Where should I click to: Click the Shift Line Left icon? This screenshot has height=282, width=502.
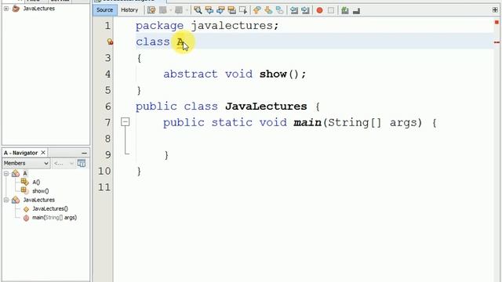[x=294, y=10]
